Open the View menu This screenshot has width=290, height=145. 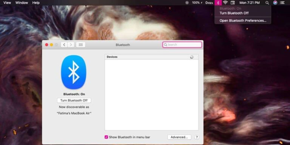(7, 3)
